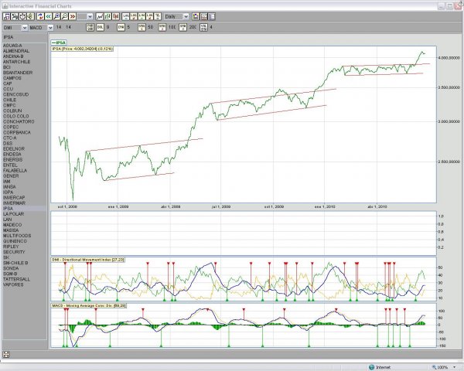The width and height of the screenshot is (464, 371).
Task: Click the IPSA price tooltip label
Action: pyautogui.click(x=82, y=49)
